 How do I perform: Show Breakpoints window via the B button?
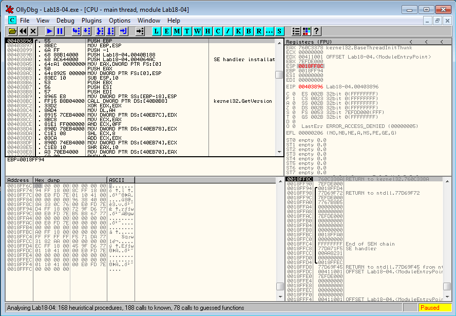(x=249, y=31)
